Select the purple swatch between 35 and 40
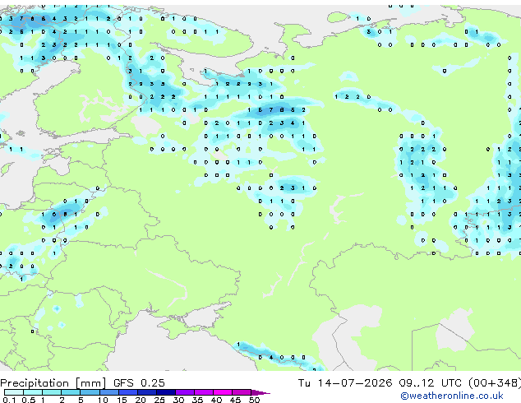This screenshot has height=403, width=521. point(203,392)
